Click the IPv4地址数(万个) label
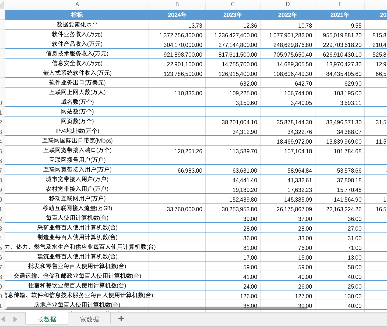The width and height of the screenshot is (387, 327). tap(77, 131)
